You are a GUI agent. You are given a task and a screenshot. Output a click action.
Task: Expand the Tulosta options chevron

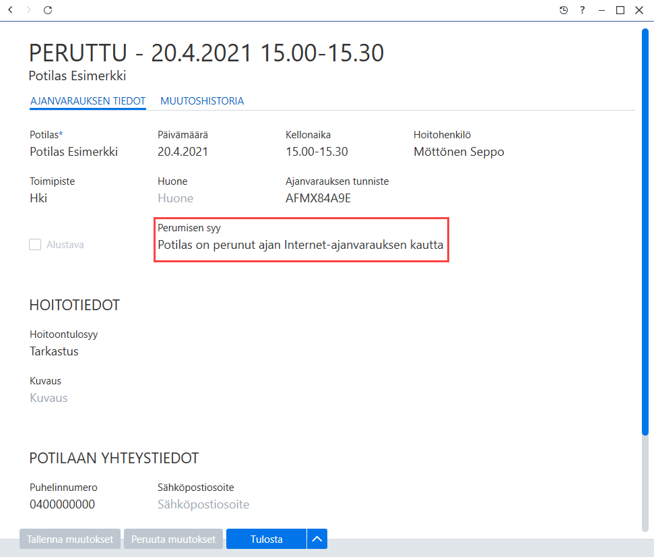317,539
